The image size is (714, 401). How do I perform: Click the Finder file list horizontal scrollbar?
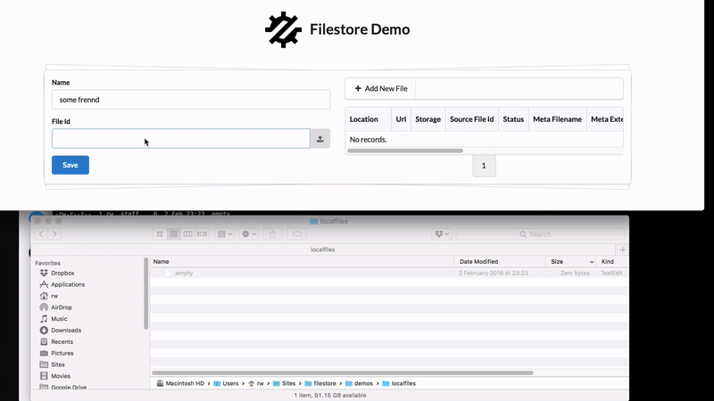pos(343,372)
